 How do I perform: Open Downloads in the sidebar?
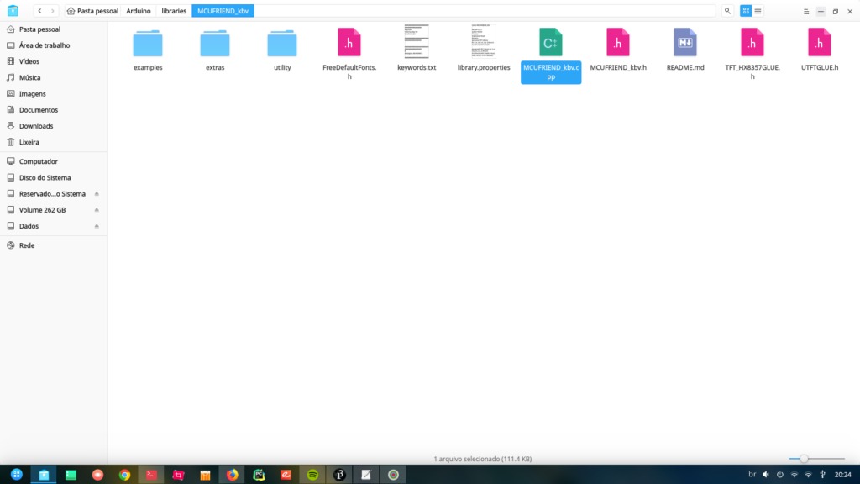pos(54,126)
